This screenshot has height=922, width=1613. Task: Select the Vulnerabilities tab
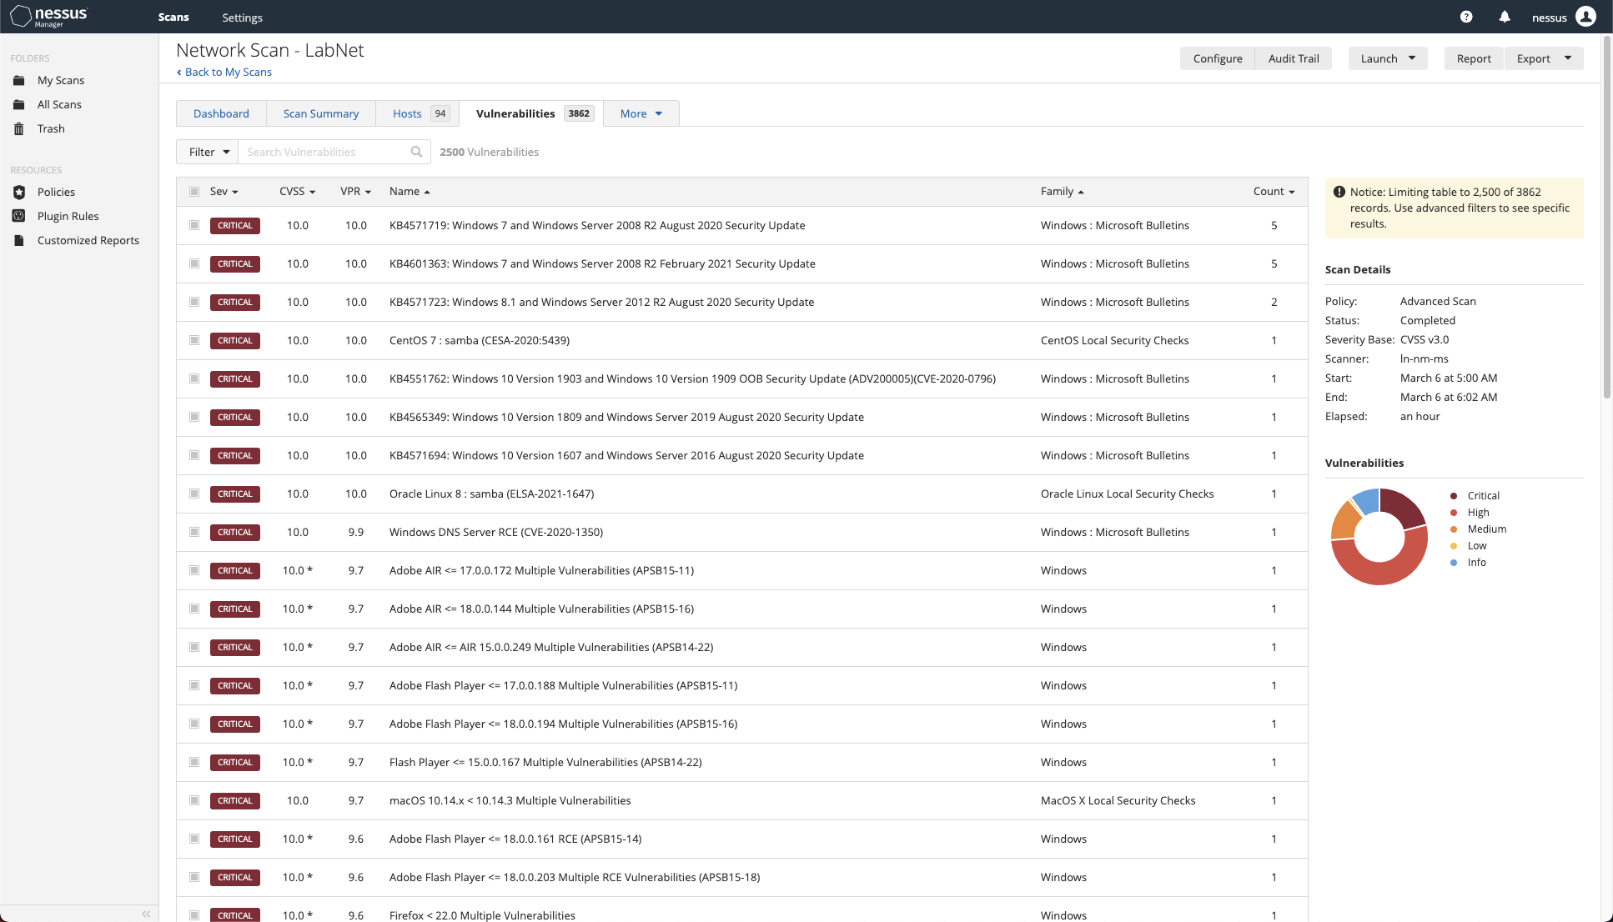[x=531, y=113]
